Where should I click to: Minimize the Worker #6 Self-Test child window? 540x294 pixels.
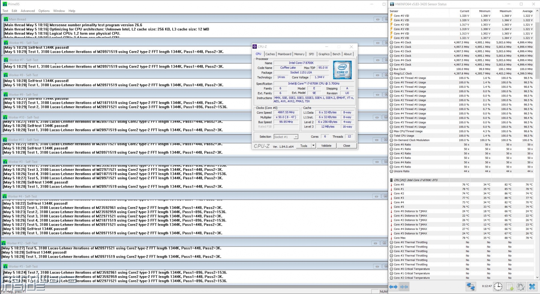coord(378,43)
